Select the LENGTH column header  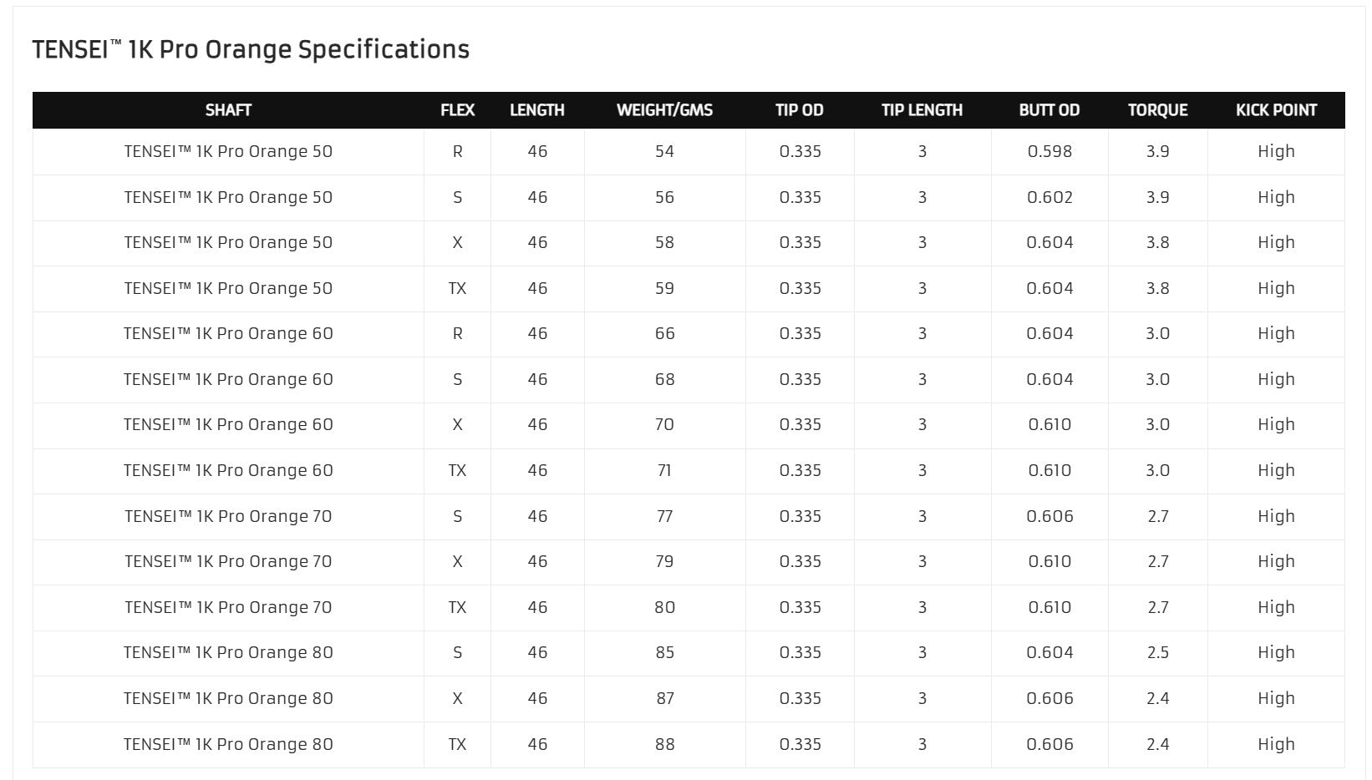(537, 110)
